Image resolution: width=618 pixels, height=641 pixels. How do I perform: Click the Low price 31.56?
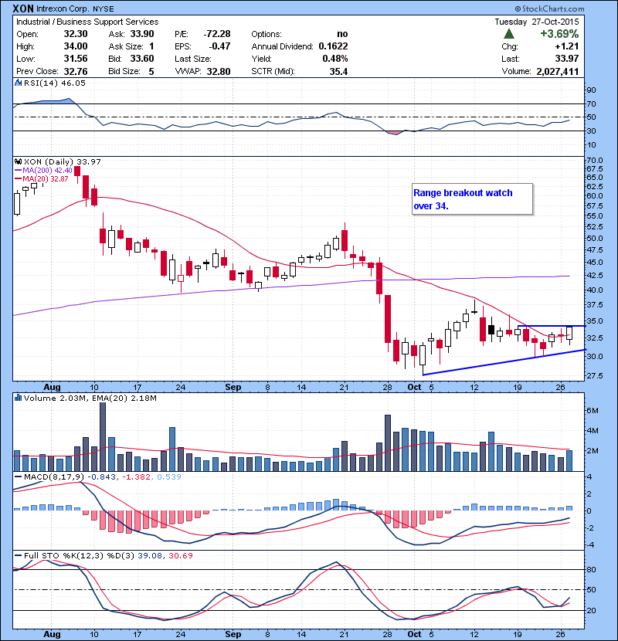tap(76, 59)
